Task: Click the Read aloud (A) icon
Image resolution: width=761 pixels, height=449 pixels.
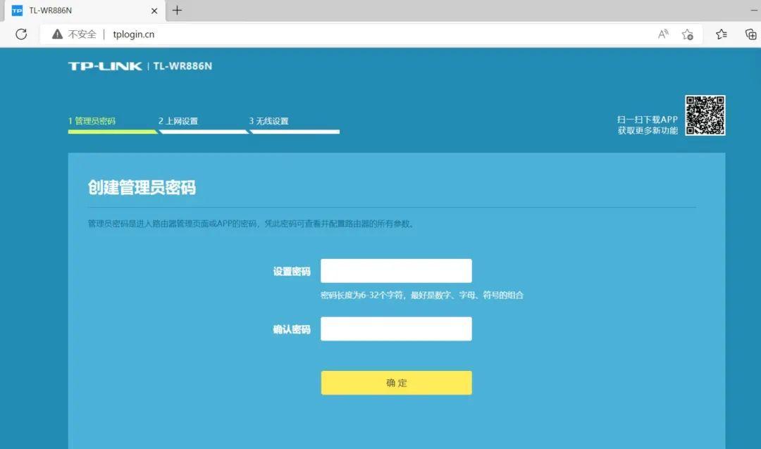Action: point(662,34)
